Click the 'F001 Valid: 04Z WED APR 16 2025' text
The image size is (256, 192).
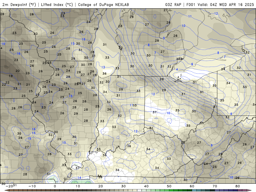tap(220, 4)
